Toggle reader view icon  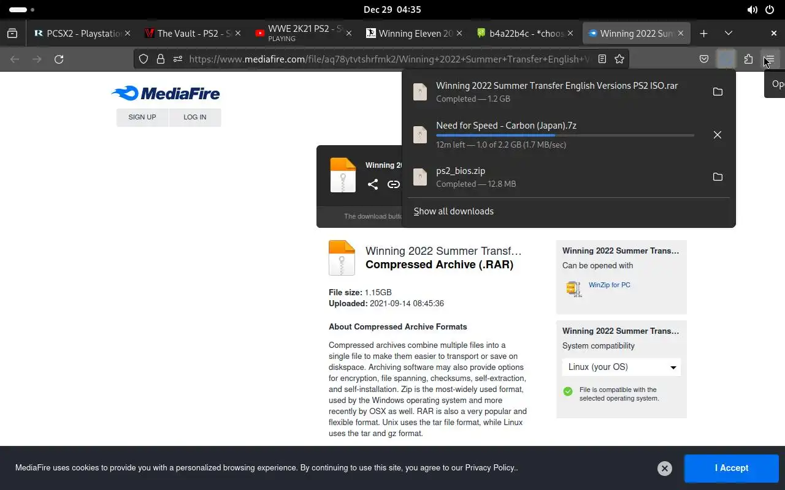[x=602, y=59]
